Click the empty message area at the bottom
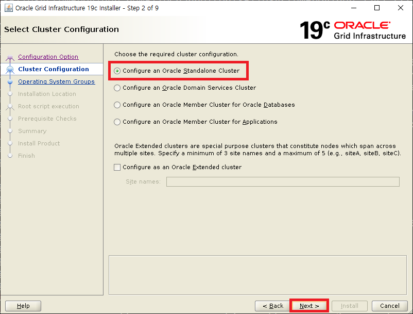413x314 pixels. 257,275
